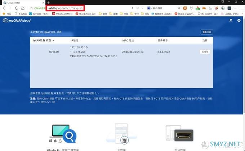Click the location pin icon in header
The image size is (245, 151).
tap(231, 21)
